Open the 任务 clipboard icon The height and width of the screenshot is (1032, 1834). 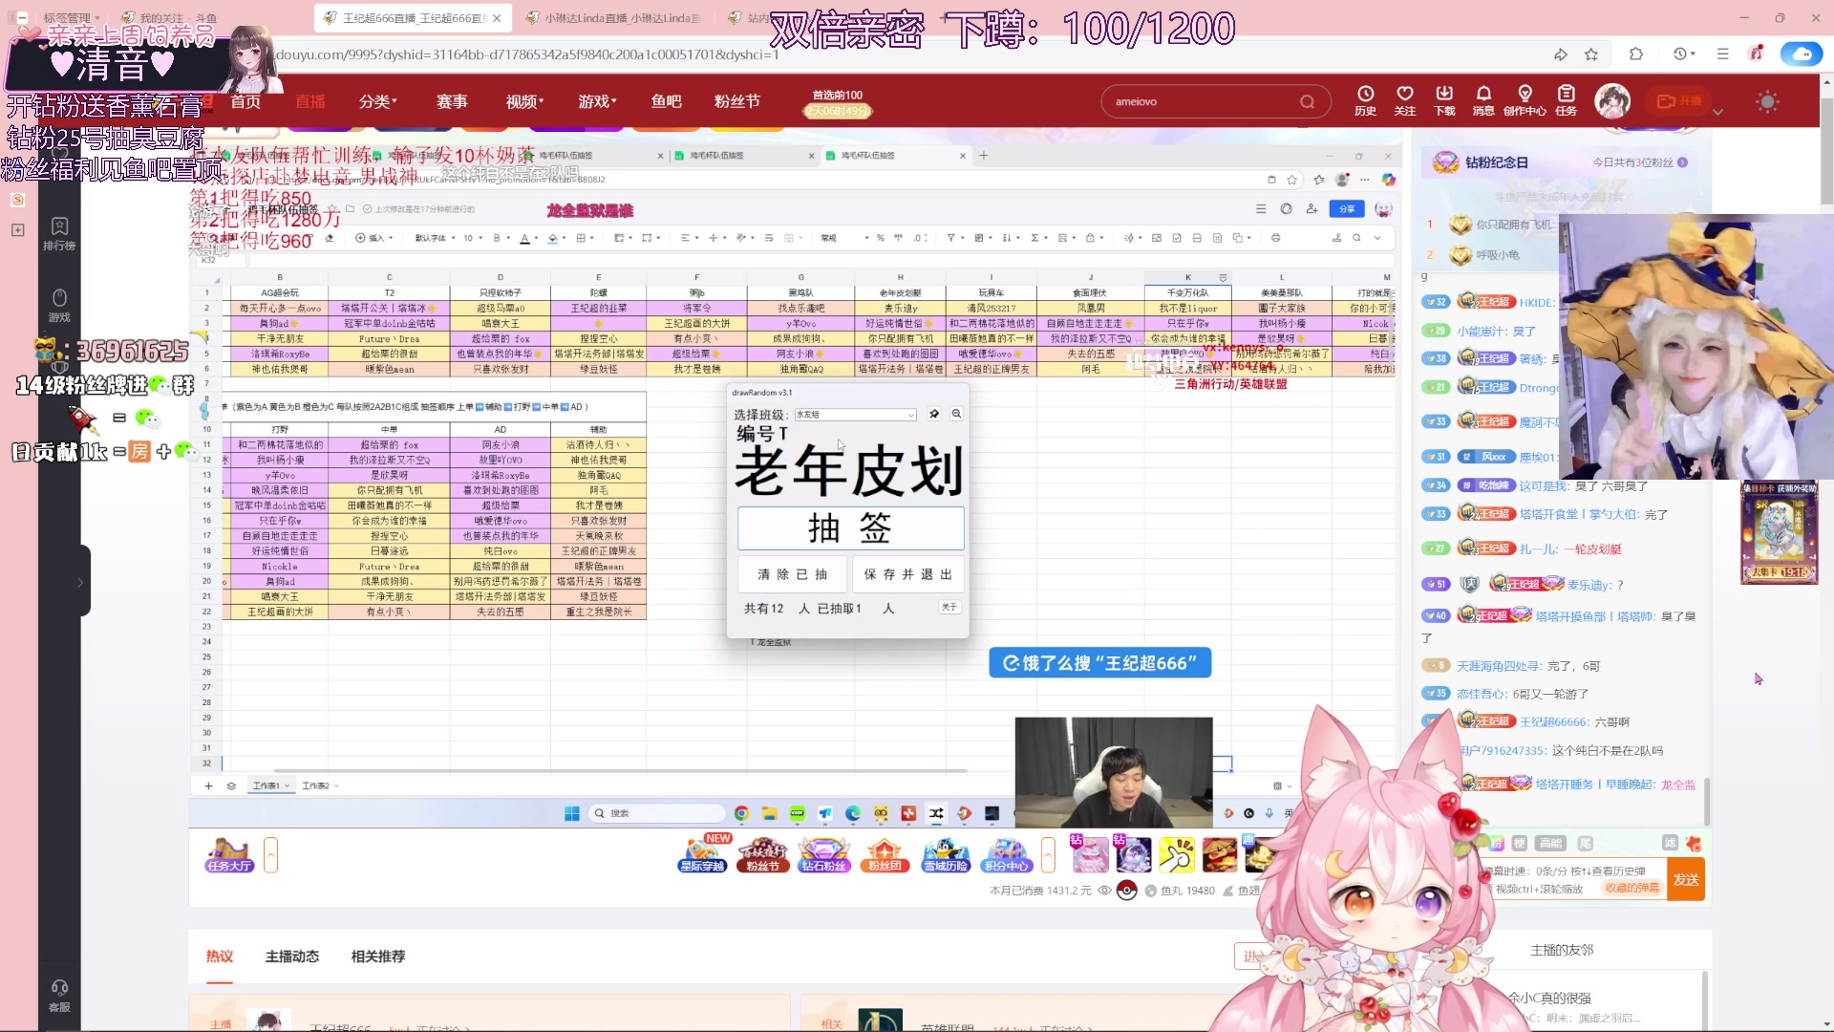click(x=1567, y=100)
